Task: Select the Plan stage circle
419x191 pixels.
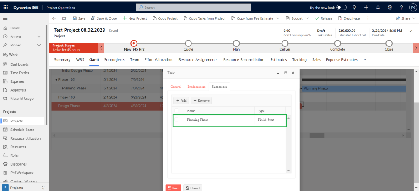Action: (236, 43)
